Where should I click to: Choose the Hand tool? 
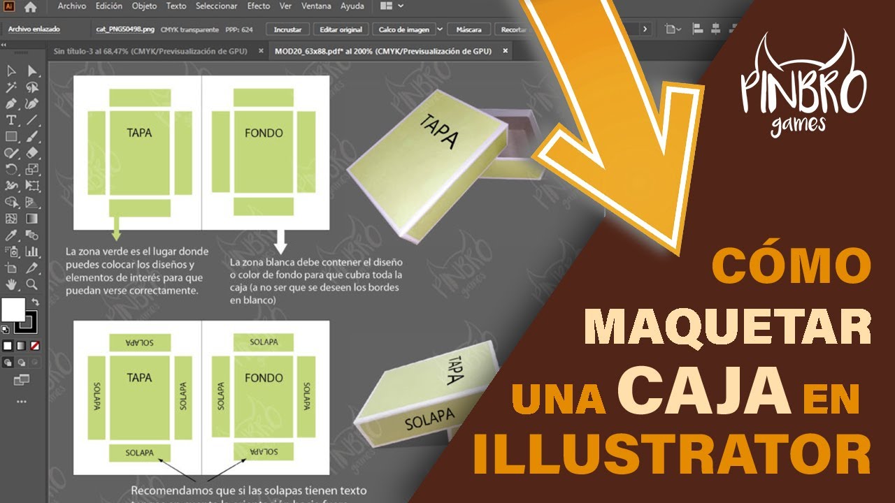tap(11, 284)
